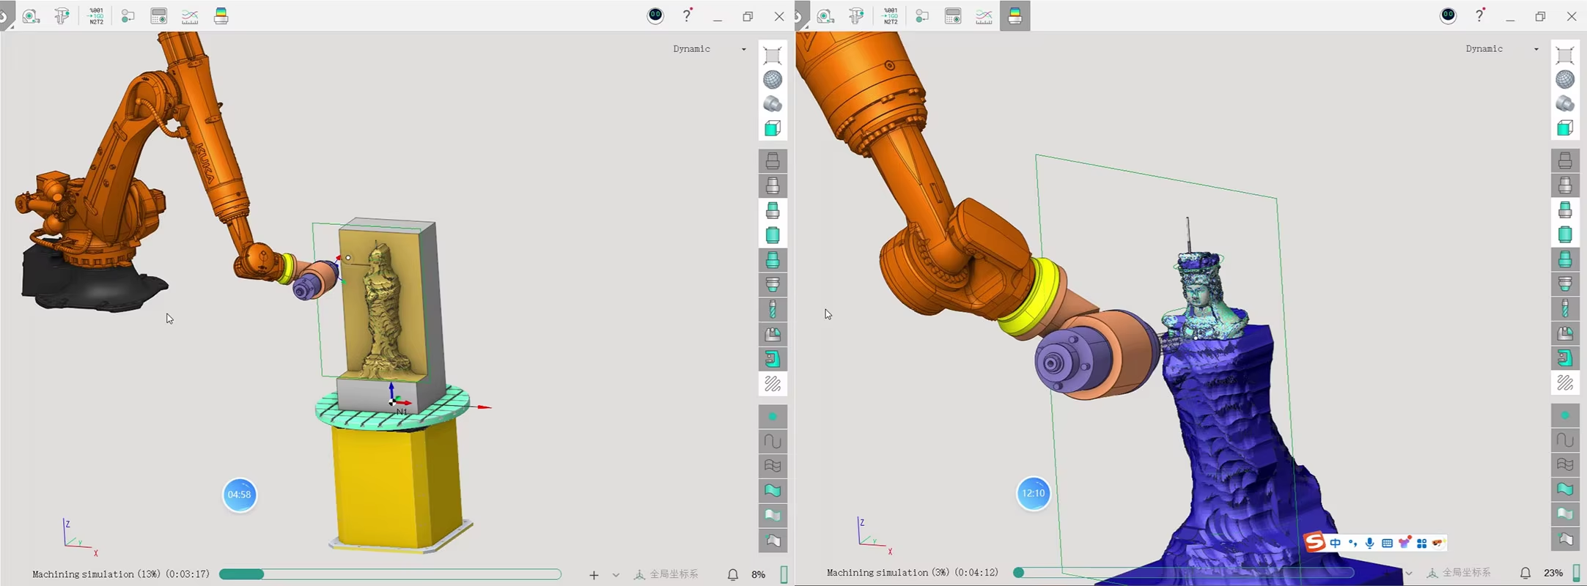Click the tape measure tool in left window

pyautogui.click(x=31, y=16)
